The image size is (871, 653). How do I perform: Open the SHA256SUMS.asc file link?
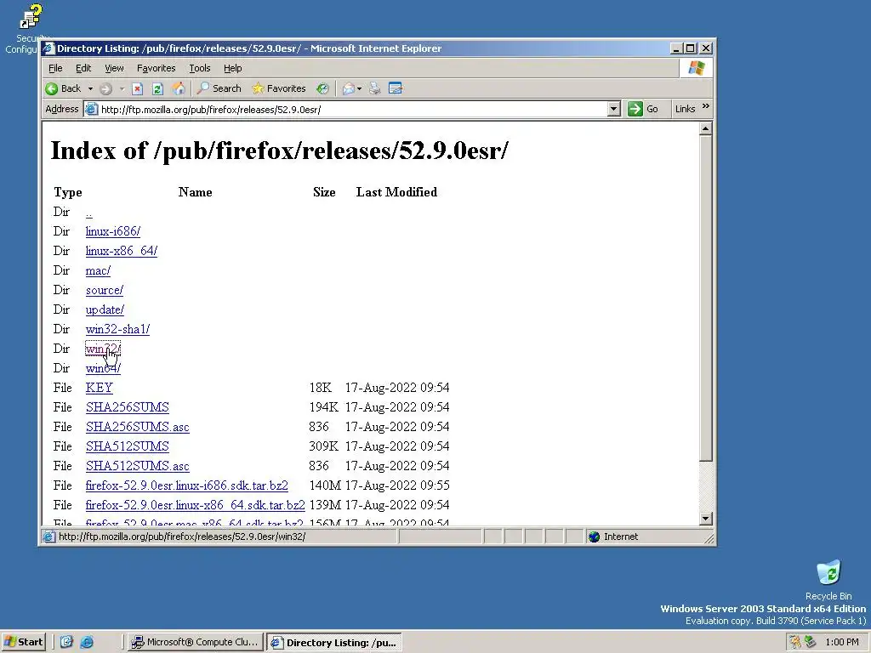pyautogui.click(x=137, y=427)
